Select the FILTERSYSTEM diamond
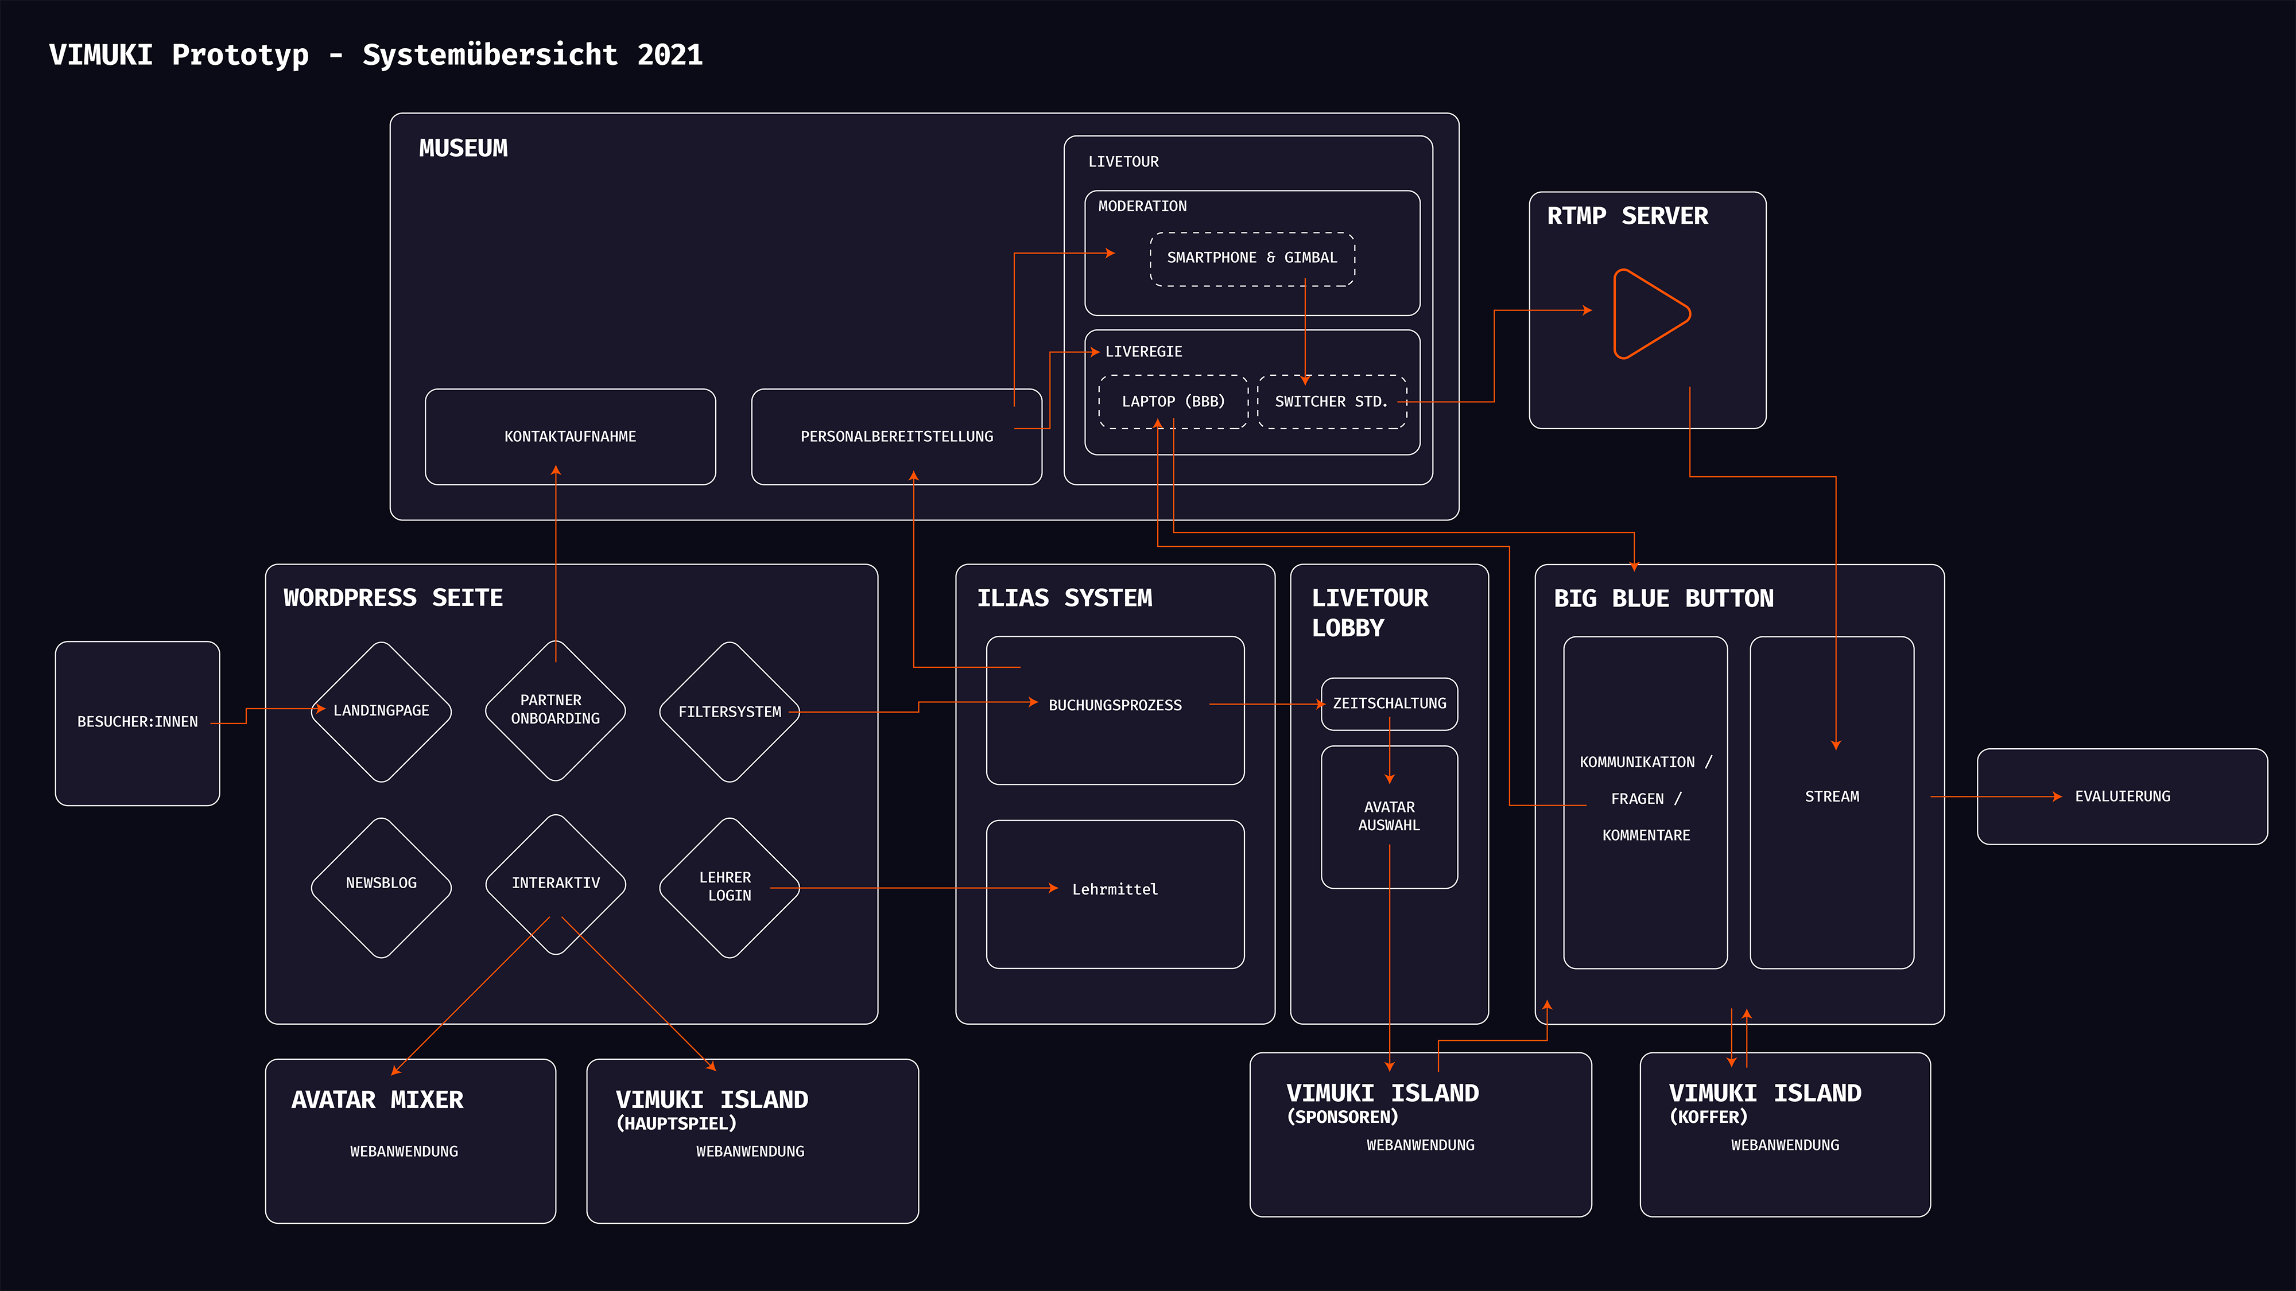 click(x=730, y=712)
